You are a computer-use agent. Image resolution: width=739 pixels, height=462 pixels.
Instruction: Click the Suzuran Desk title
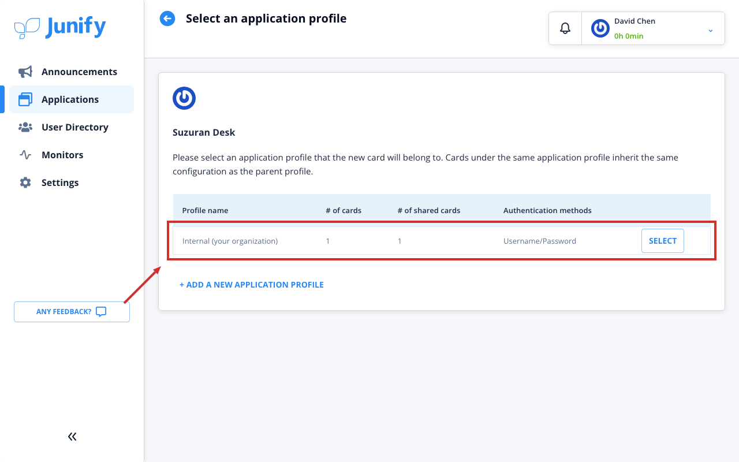204,132
